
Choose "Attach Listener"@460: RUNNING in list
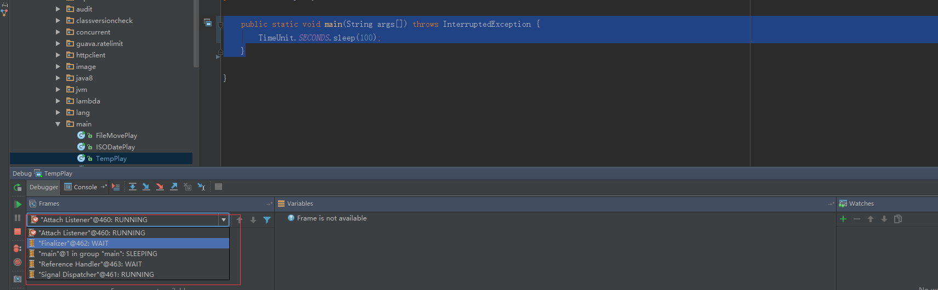pyautogui.click(x=128, y=233)
